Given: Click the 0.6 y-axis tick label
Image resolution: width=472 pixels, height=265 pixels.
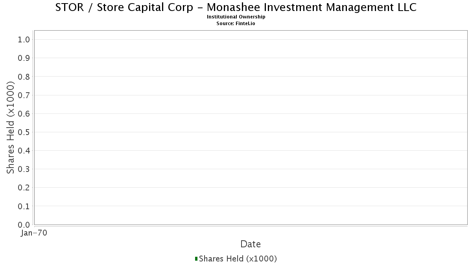Looking at the screenshot, I should click(x=24, y=113).
